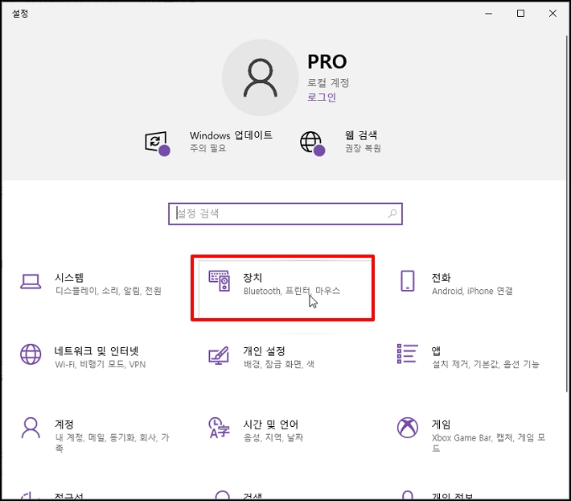The width and height of the screenshot is (571, 501).
Task: Click the vertical scrollbar of settings window
Action: click(x=567, y=213)
